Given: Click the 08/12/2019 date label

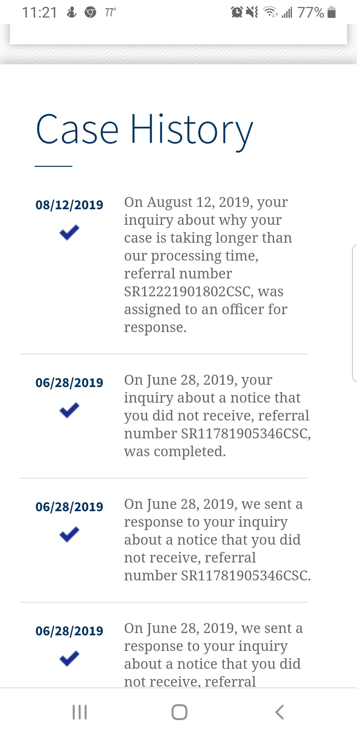Looking at the screenshot, I should pyautogui.click(x=69, y=205).
